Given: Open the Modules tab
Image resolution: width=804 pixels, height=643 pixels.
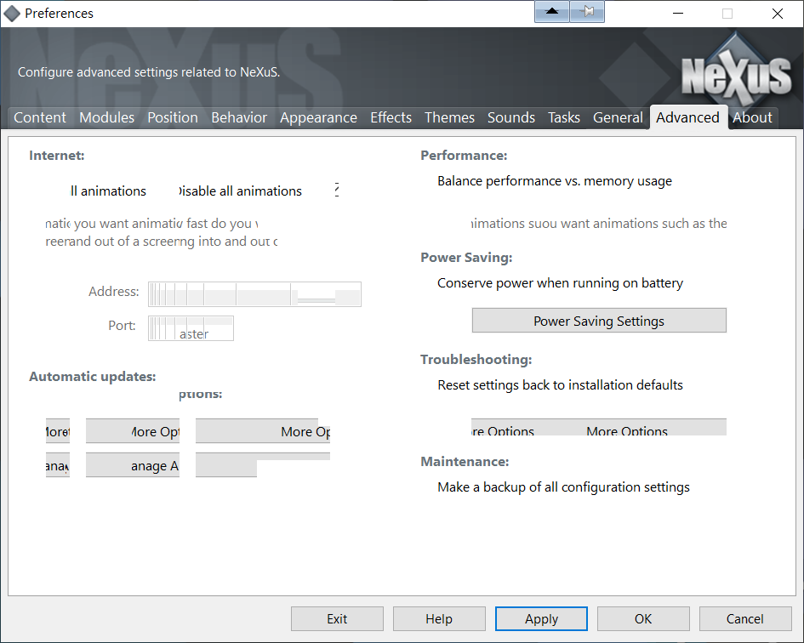Looking at the screenshot, I should [106, 117].
